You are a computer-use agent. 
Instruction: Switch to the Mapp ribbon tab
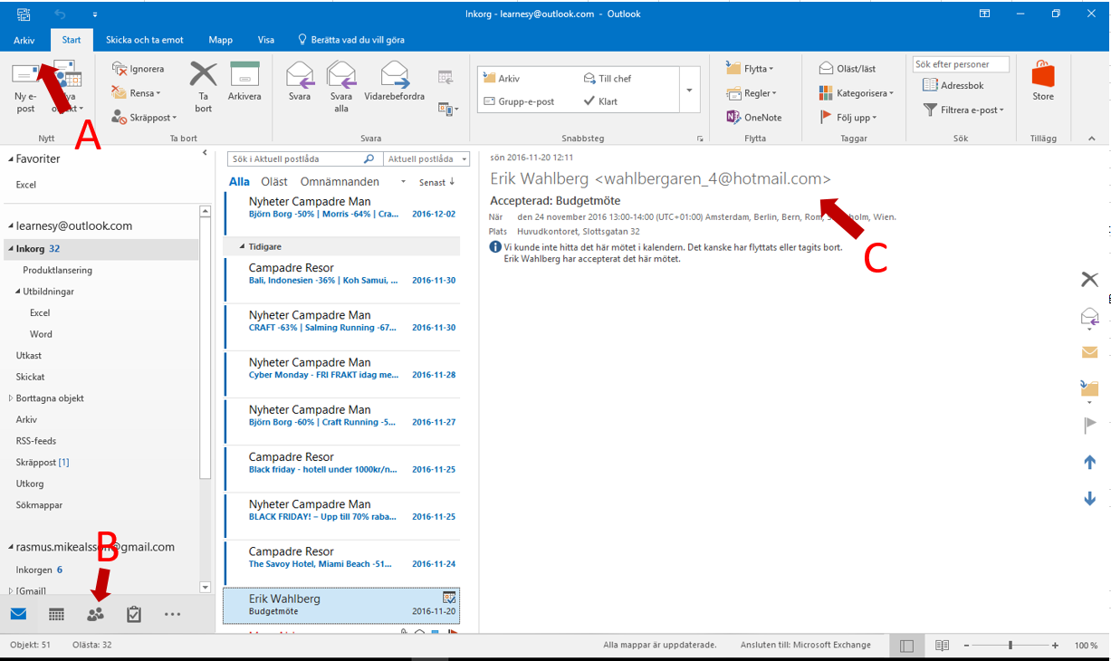pos(220,40)
